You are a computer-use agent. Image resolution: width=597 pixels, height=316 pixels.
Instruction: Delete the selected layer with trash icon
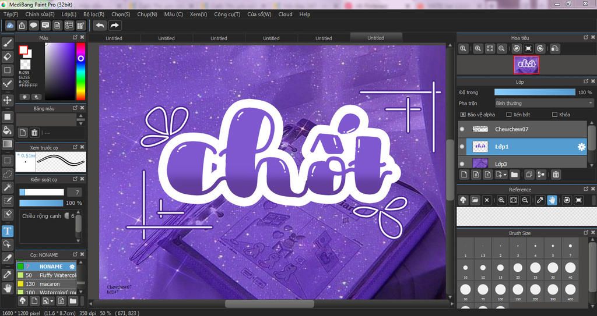[x=556, y=175]
